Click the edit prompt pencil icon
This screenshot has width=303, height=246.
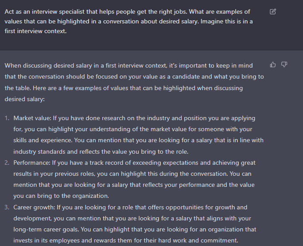coord(273,12)
